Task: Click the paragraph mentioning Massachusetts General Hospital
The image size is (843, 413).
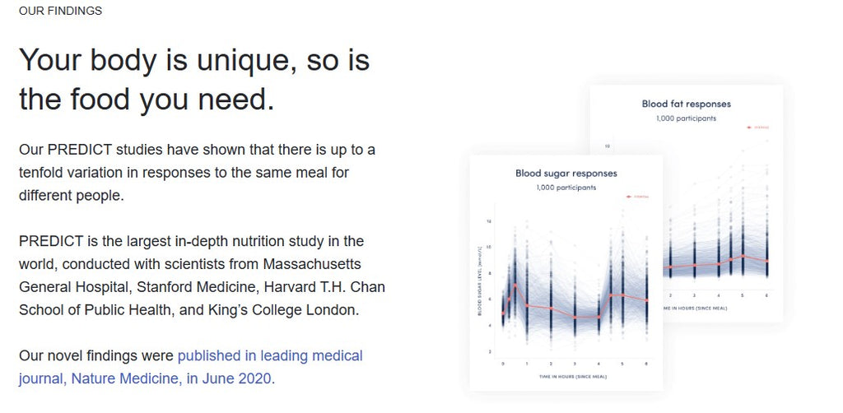Action: point(202,276)
